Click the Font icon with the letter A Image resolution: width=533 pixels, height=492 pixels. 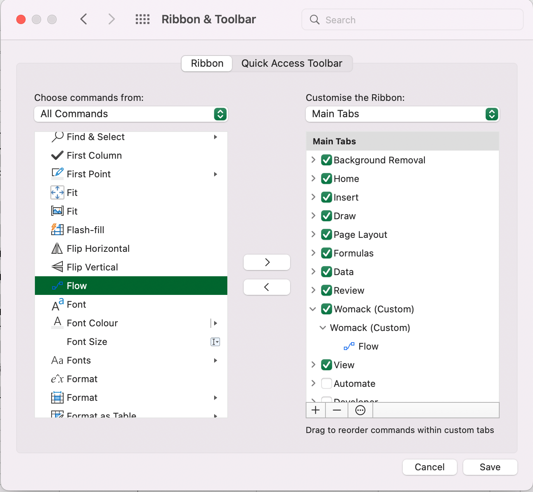(x=57, y=305)
